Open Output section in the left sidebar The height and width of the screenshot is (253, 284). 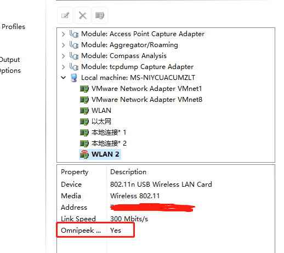[10, 60]
